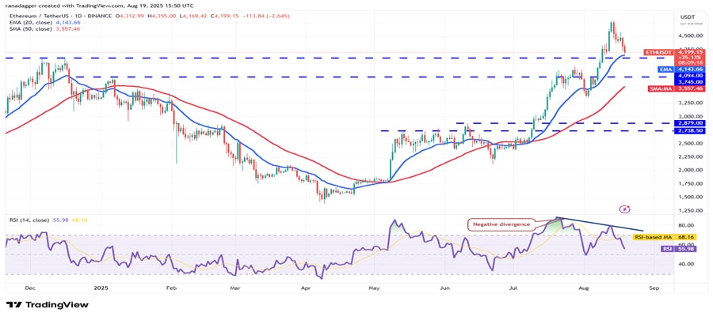Click the Dec label on time axis

30,288
